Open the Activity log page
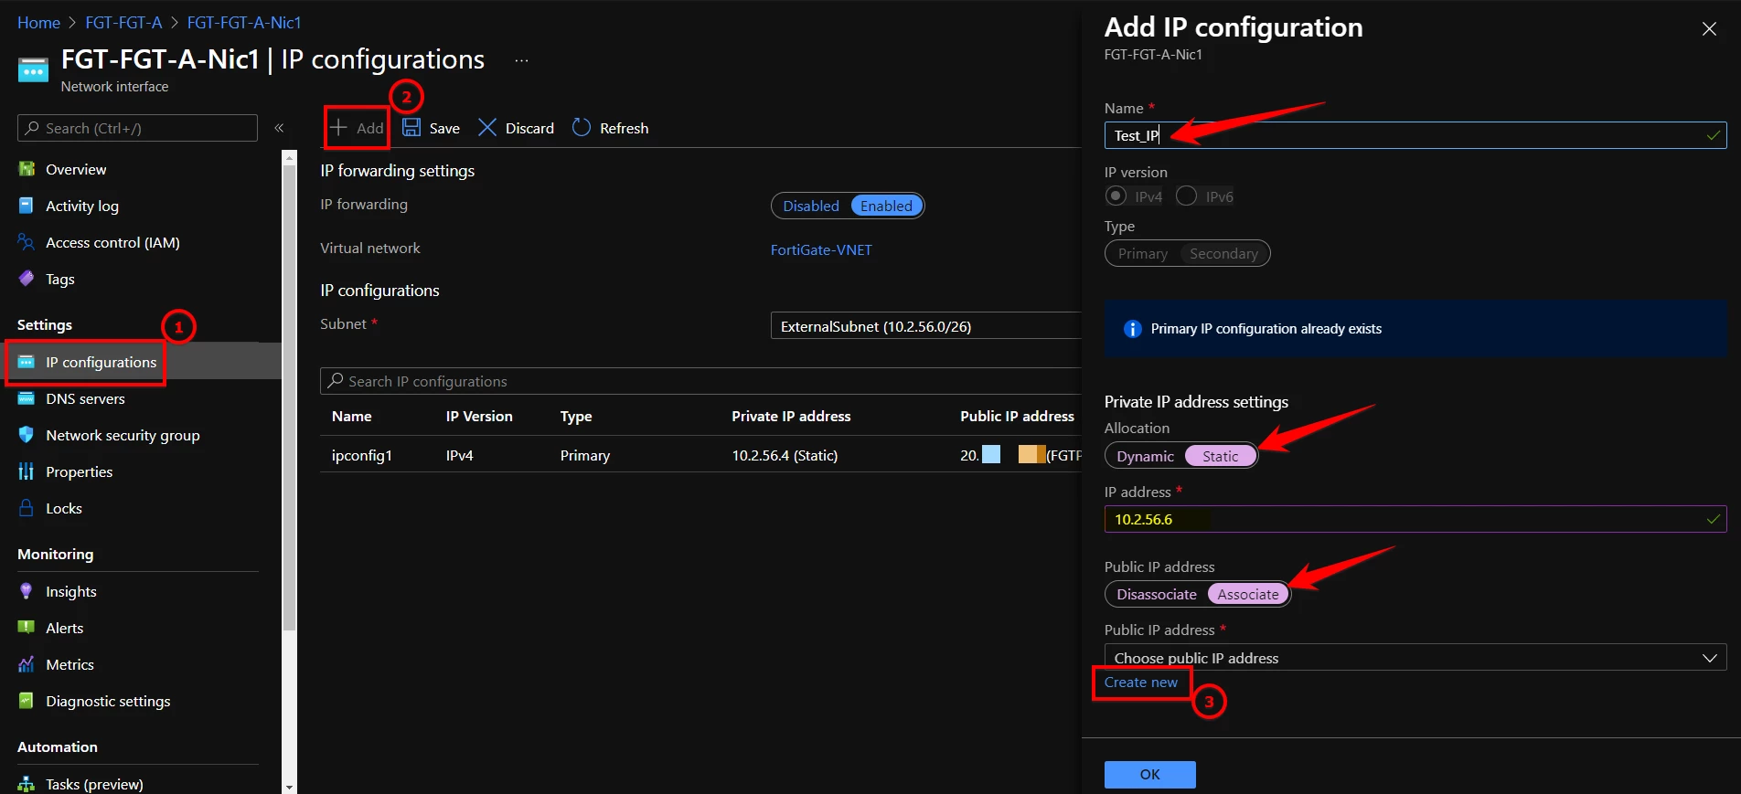The height and width of the screenshot is (794, 1741). 82,206
